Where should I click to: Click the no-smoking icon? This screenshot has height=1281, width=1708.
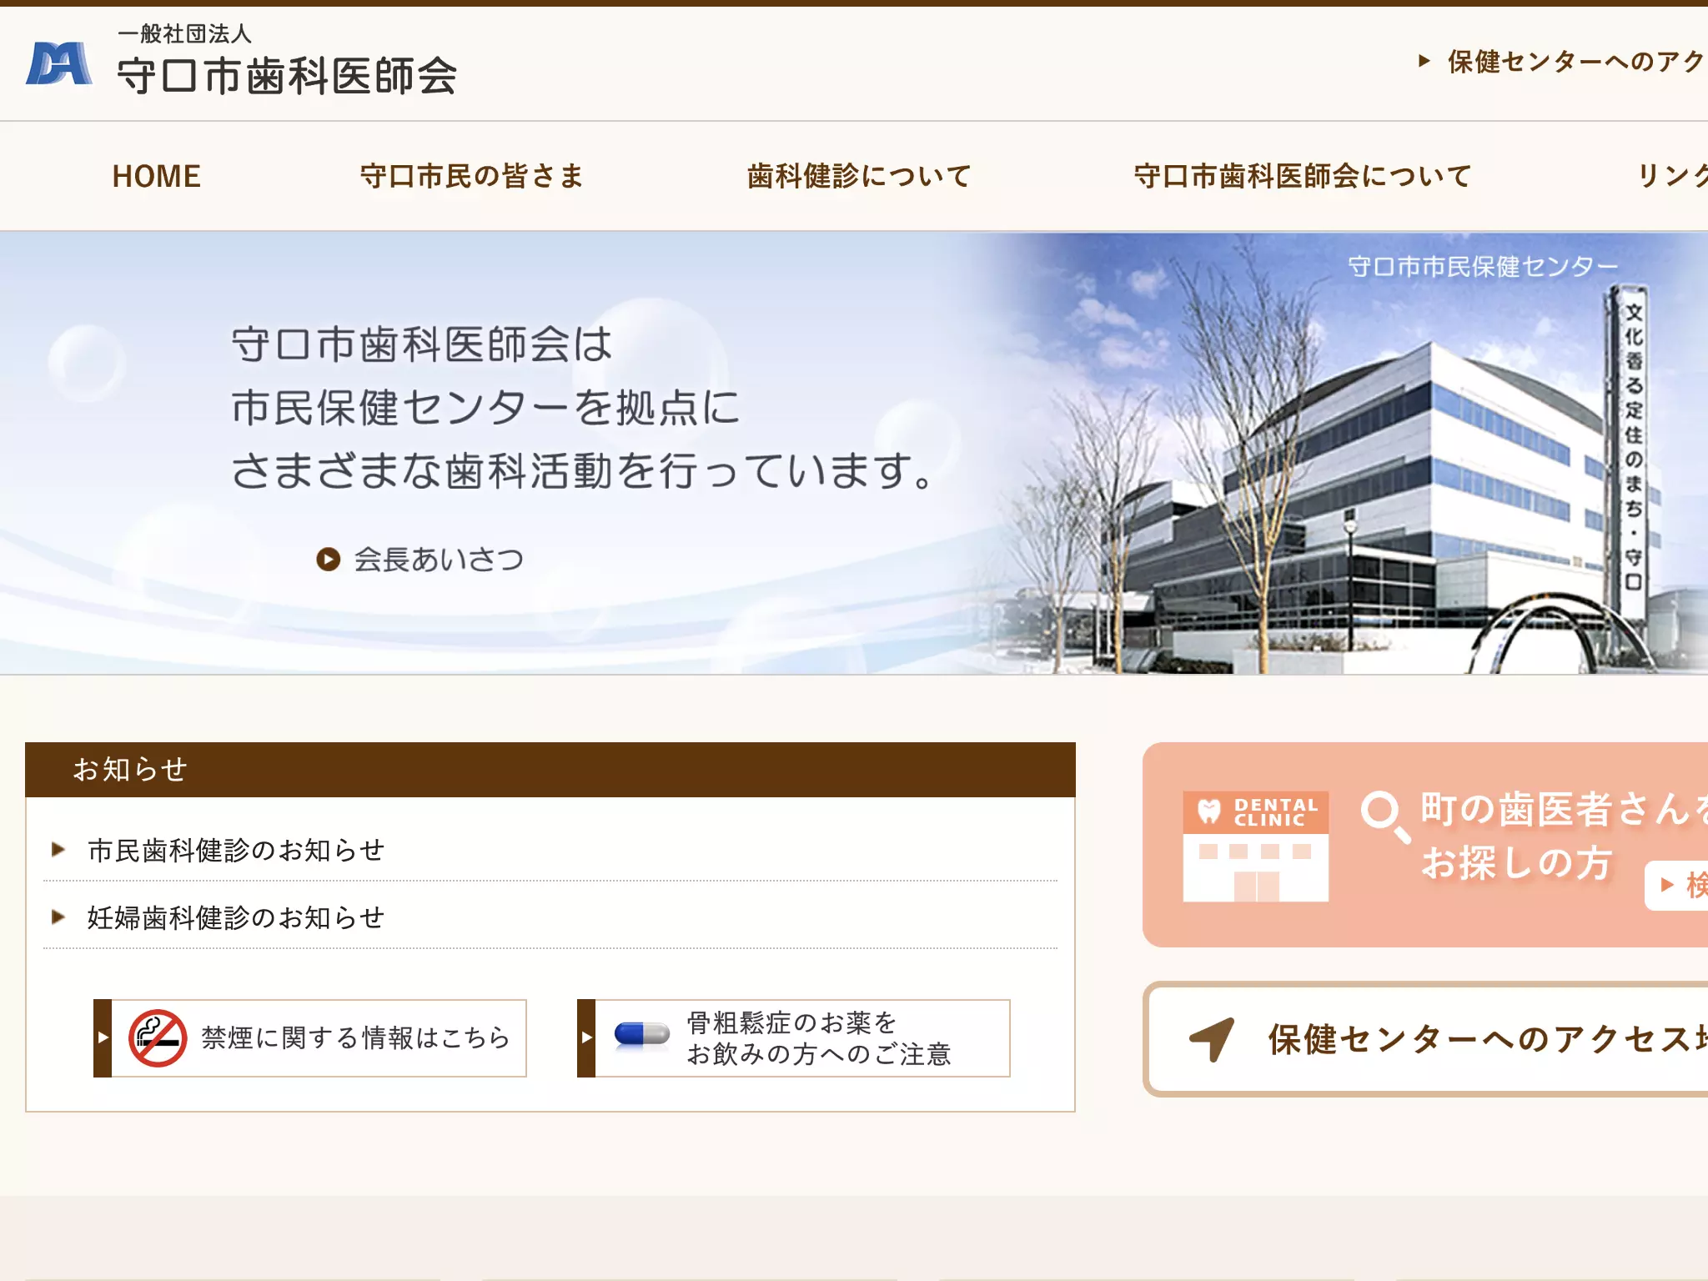click(x=158, y=1038)
